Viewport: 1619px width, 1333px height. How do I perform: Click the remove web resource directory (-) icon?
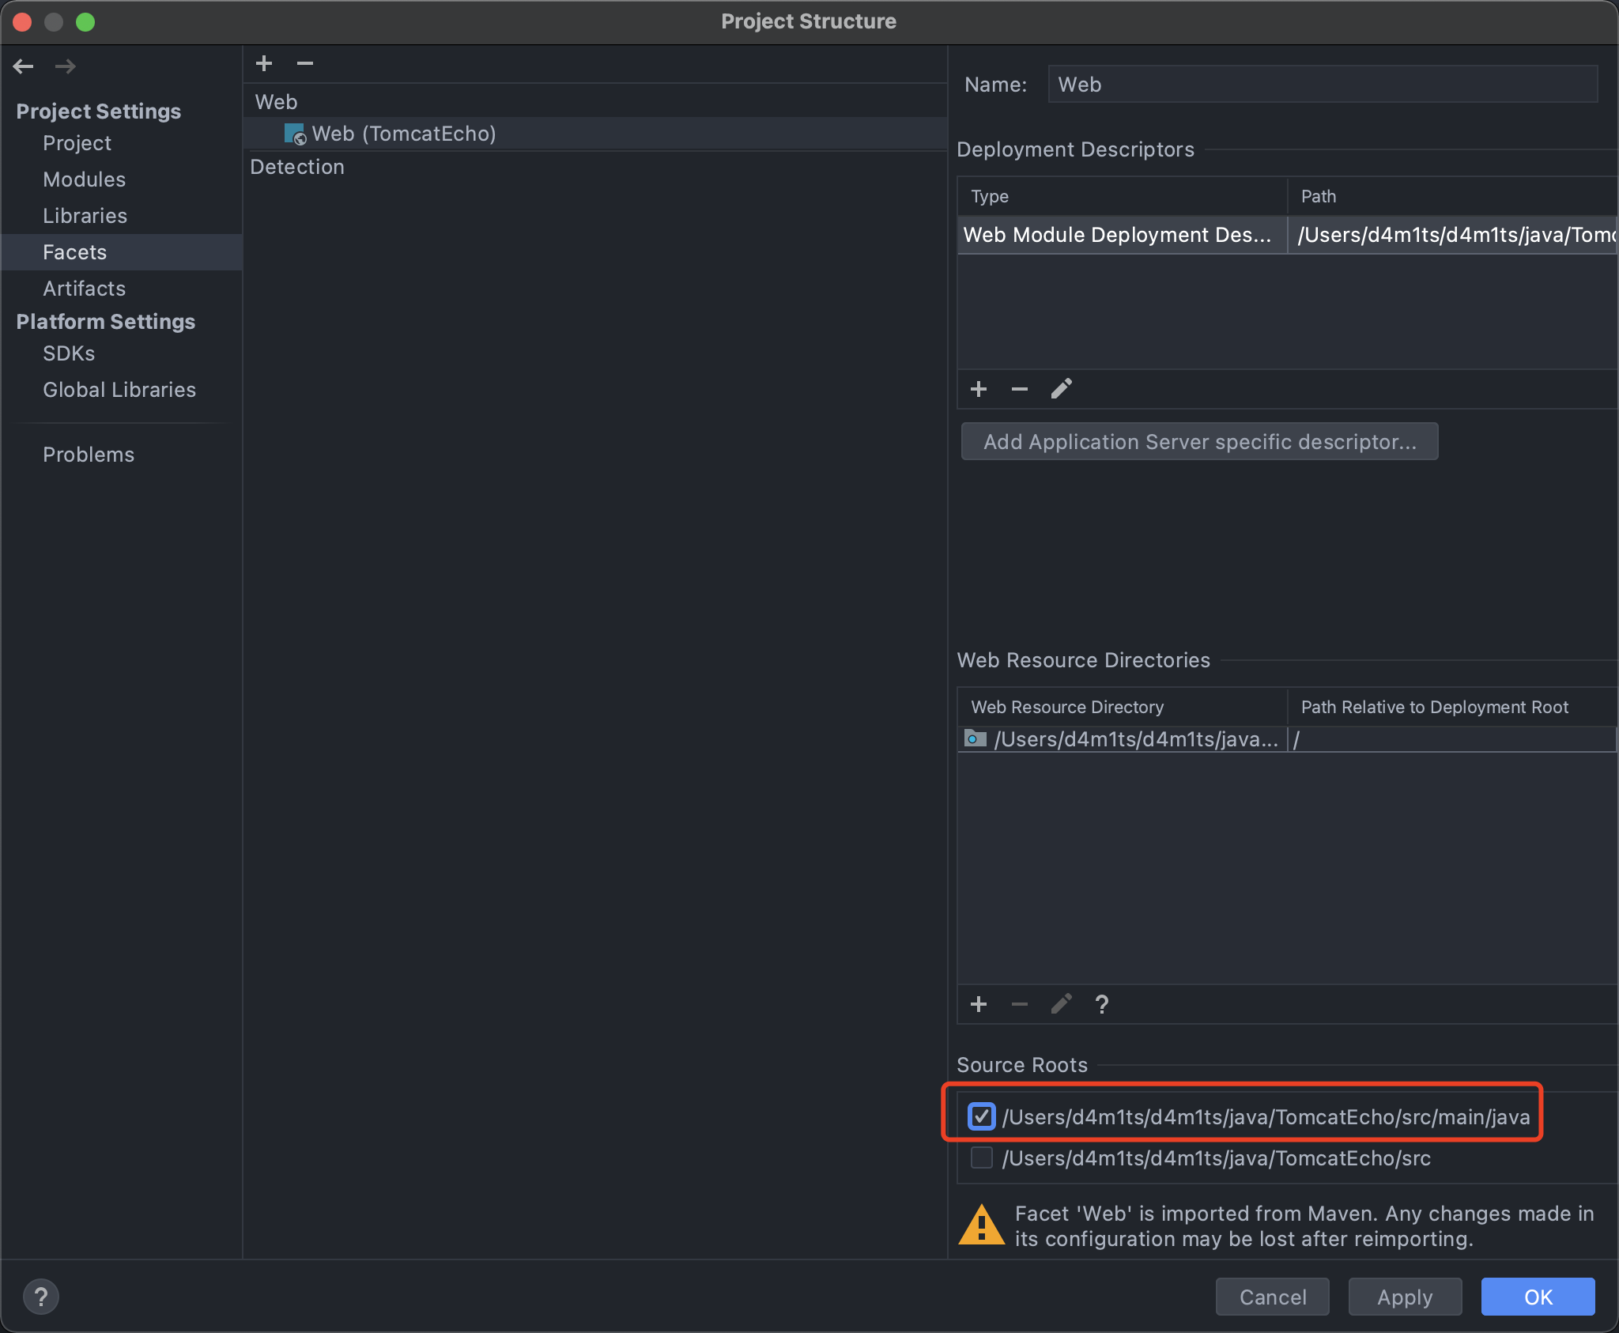click(1019, 1003)
